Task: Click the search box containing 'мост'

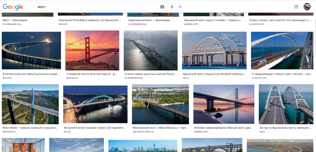Action: [97, 7]
